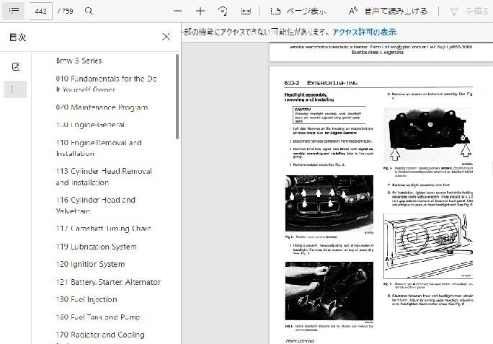This screenshot has height=344, width=493.
Task: Open 113 Cylinder Head Removal and Installation
Action: pyautogui.click(x=104, y=177)
